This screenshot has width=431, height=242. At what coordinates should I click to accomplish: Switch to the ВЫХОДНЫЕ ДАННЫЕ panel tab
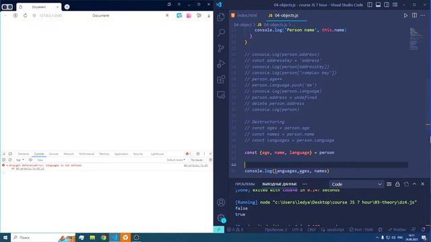click(279, 184)
